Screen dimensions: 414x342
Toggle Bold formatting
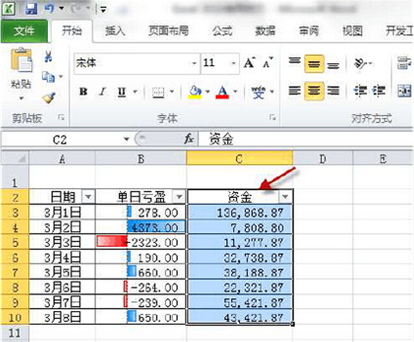[83, 92]
